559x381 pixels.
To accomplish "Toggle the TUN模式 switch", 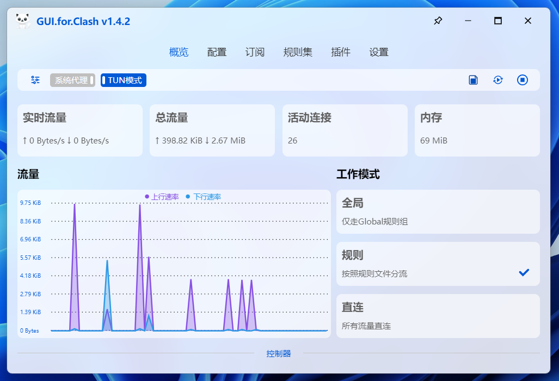I will pos(124,80).
